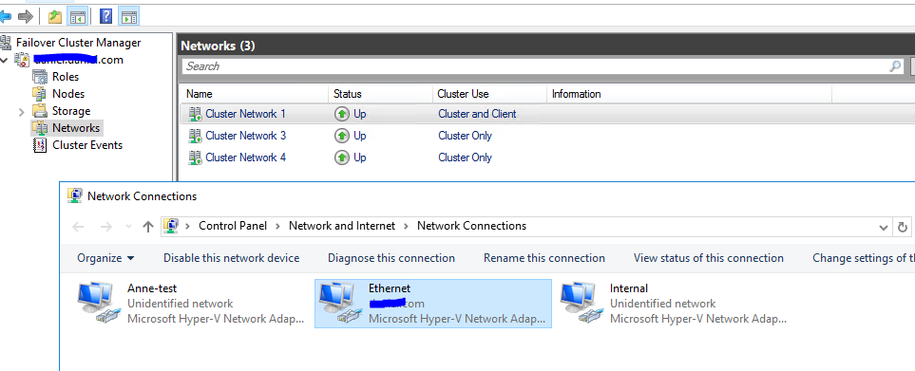Click Diagnose this connection

tap(391, 258)
